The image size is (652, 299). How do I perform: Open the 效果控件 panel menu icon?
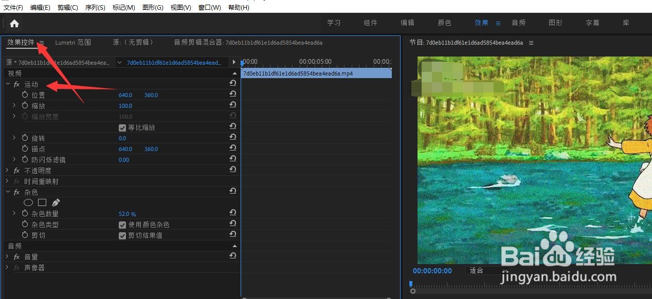(42, 43)
